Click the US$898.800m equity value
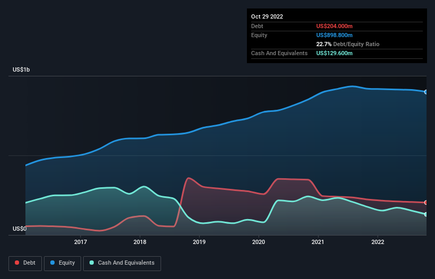Image resolution: width=435 pixels, height=279 pixels. (334, 35)
